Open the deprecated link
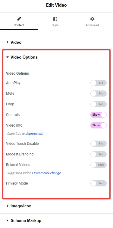The width and height of the screenshot is (113, 228). pyautogui.click(x=34, y=134)
